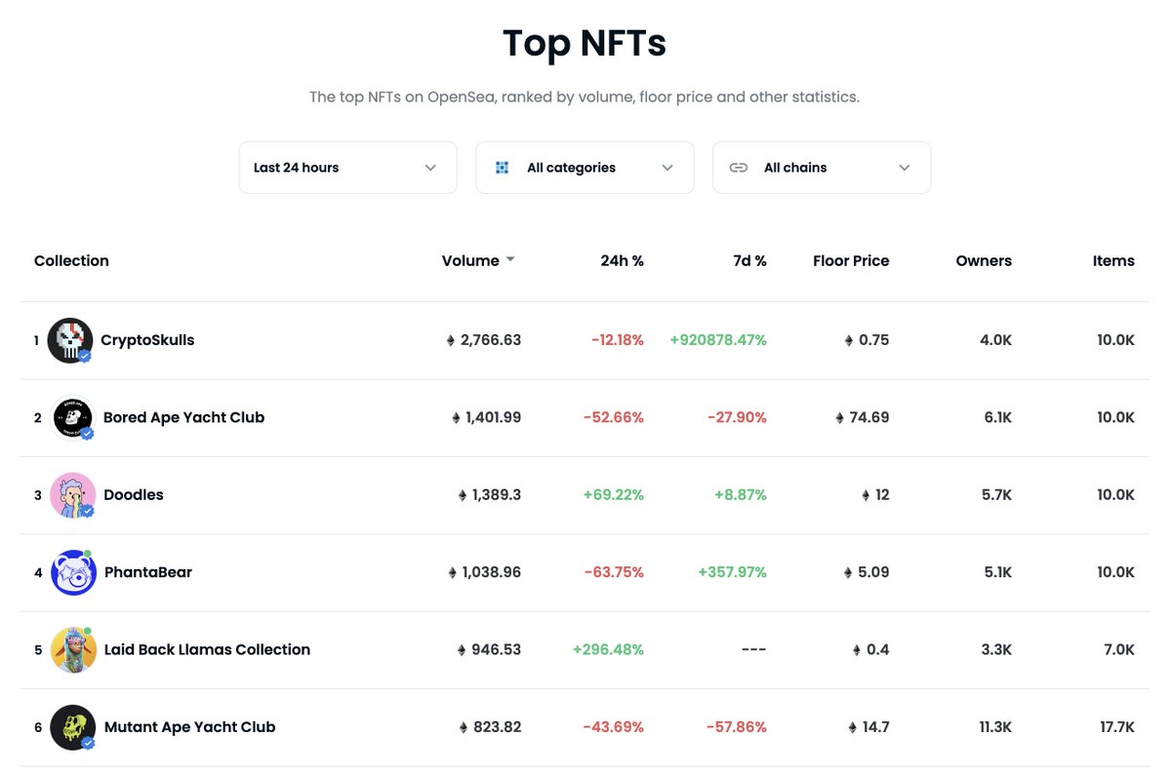The width and height of the screenshot is (1171, 774).
Task: Click the +357.97% 7d change
Action: click(732, 572)
